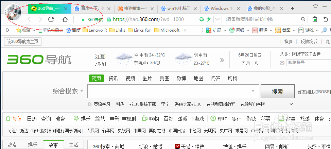The image size is (331, 149).
Task: Open 手机收藏夹 bookmark
Action: pyautogui.click(x=51, y=30)
